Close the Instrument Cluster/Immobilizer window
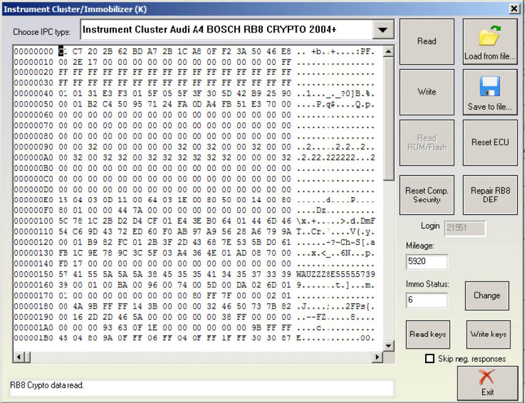 [515, 9]
